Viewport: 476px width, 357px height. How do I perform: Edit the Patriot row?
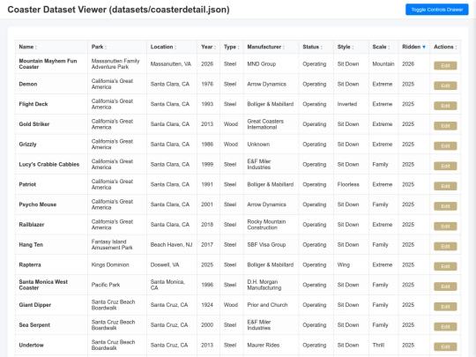(445, 186)
